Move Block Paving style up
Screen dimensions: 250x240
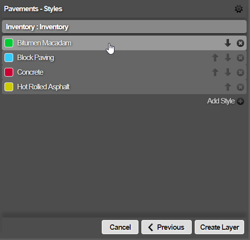[x=215, y=58]
